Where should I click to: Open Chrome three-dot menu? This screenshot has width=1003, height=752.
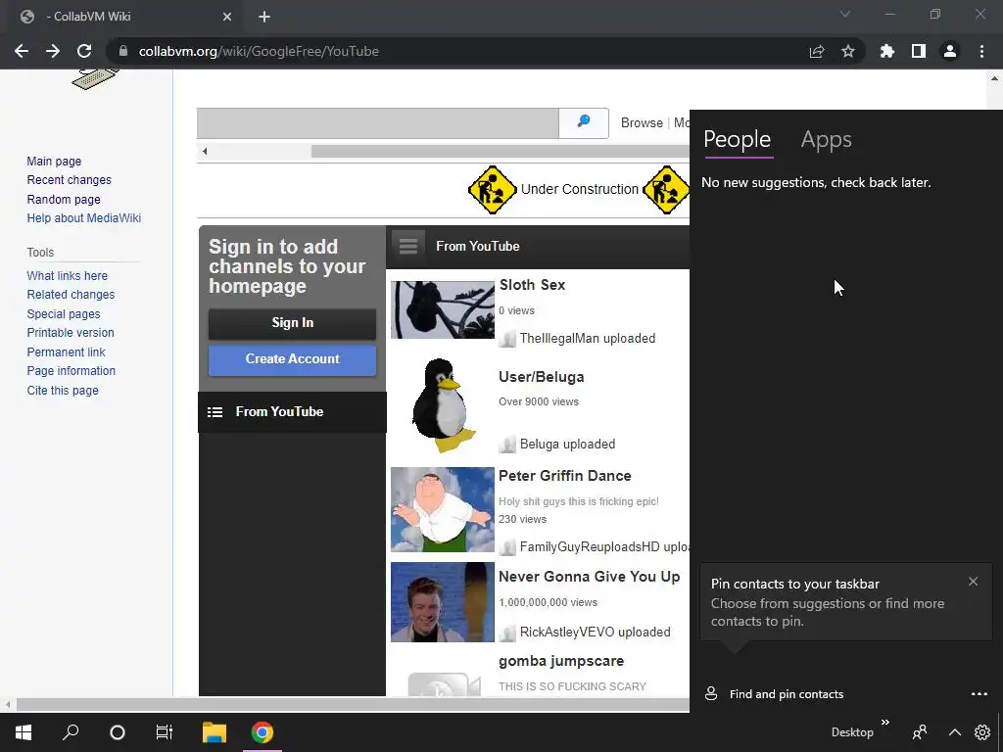point(981,51)
